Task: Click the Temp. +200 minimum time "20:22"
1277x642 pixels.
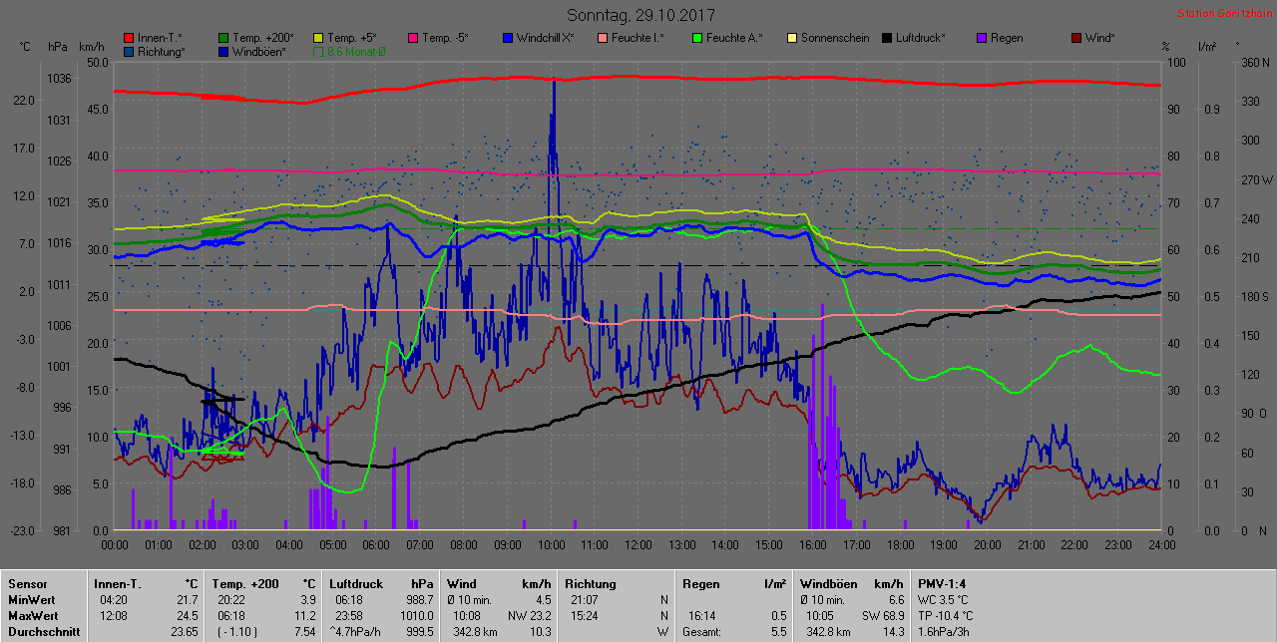Action: (x=232, y=600)
